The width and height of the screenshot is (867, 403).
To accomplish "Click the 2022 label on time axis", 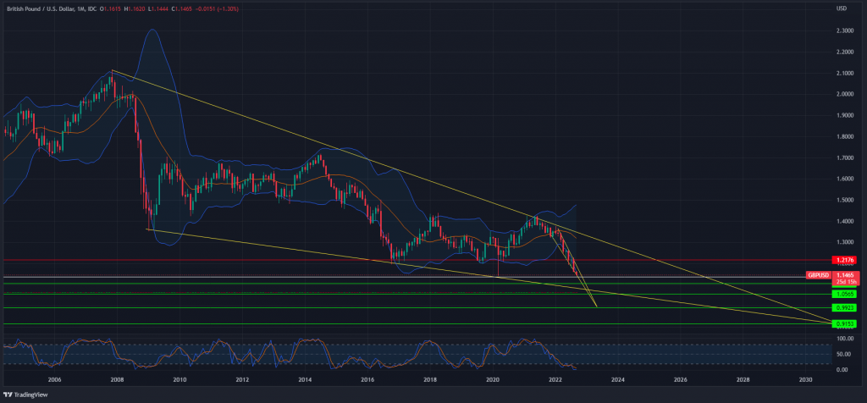I will [555, 380].
